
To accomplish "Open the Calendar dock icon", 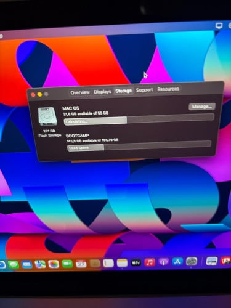I will click(81, 264).
